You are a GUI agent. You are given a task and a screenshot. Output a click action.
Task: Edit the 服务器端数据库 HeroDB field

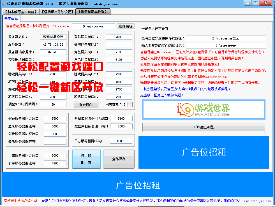click(53, 52)
